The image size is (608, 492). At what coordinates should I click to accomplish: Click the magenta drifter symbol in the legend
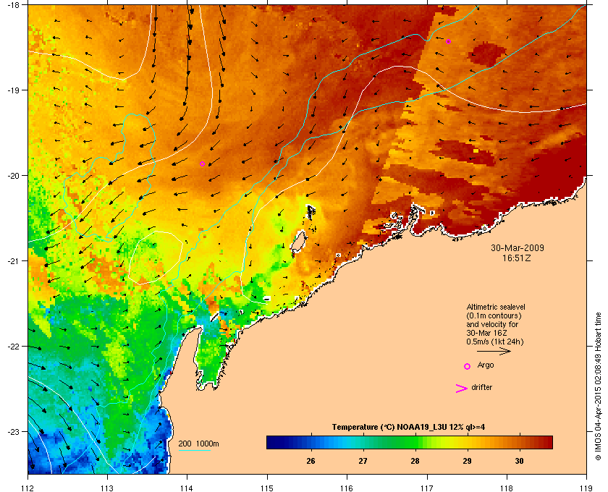pyautogui.click(x=462, y=389)
